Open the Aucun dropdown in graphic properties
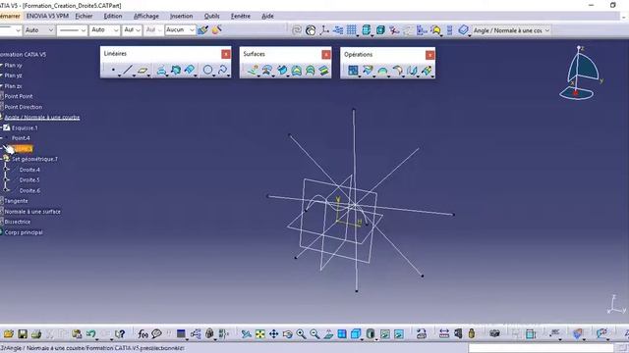Viewport: 629px width, 353px height. pos(180,30)
